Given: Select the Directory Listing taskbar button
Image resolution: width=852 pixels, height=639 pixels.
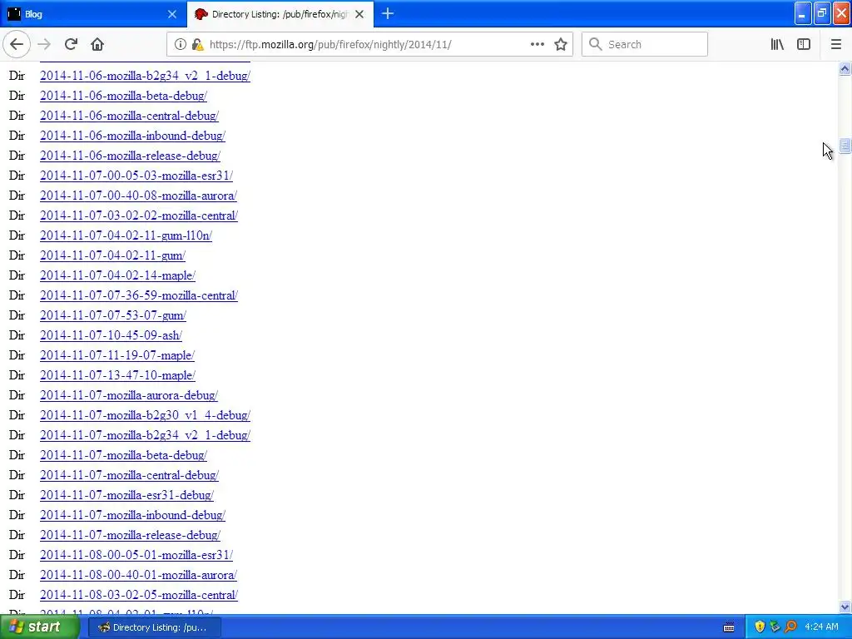Looking at the screenshot, I should [x=154, y=627].
